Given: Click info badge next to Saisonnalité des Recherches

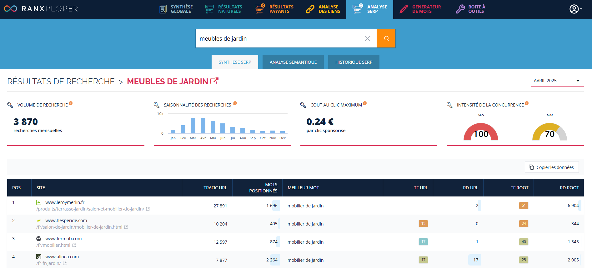Looking at the screenshot, I should (235, 103).
